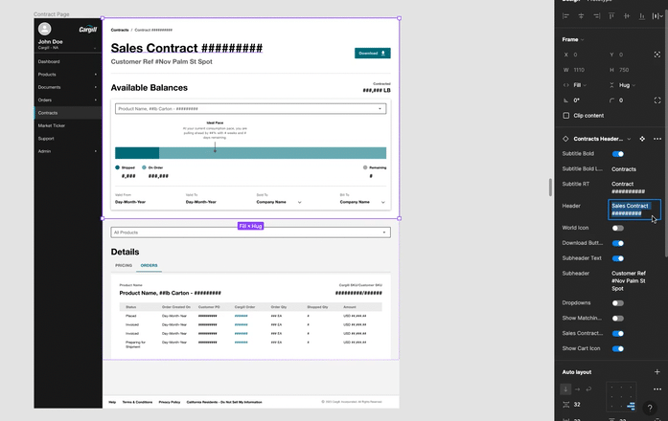Enable Show Matching switch

(618, 319)
